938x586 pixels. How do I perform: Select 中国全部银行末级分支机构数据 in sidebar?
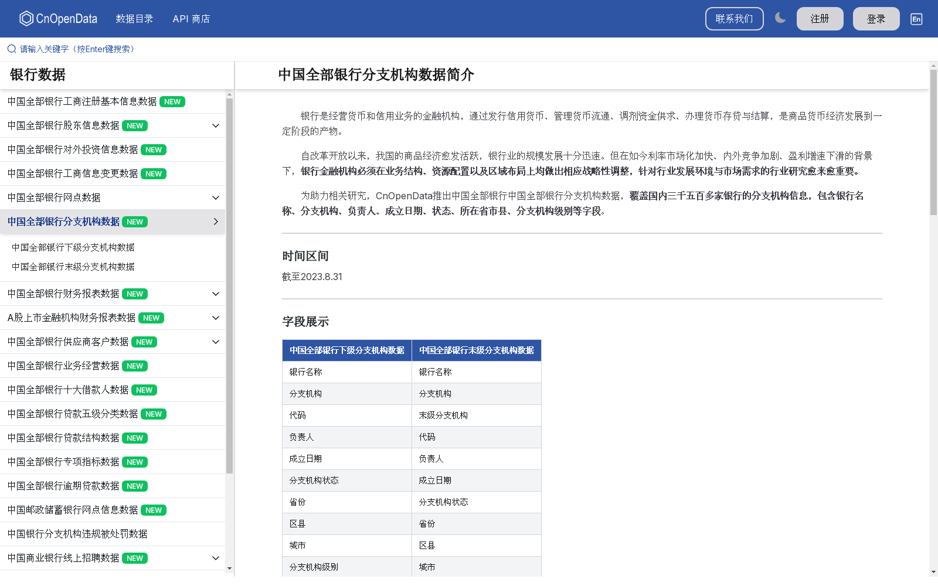[x=73, y=267]
